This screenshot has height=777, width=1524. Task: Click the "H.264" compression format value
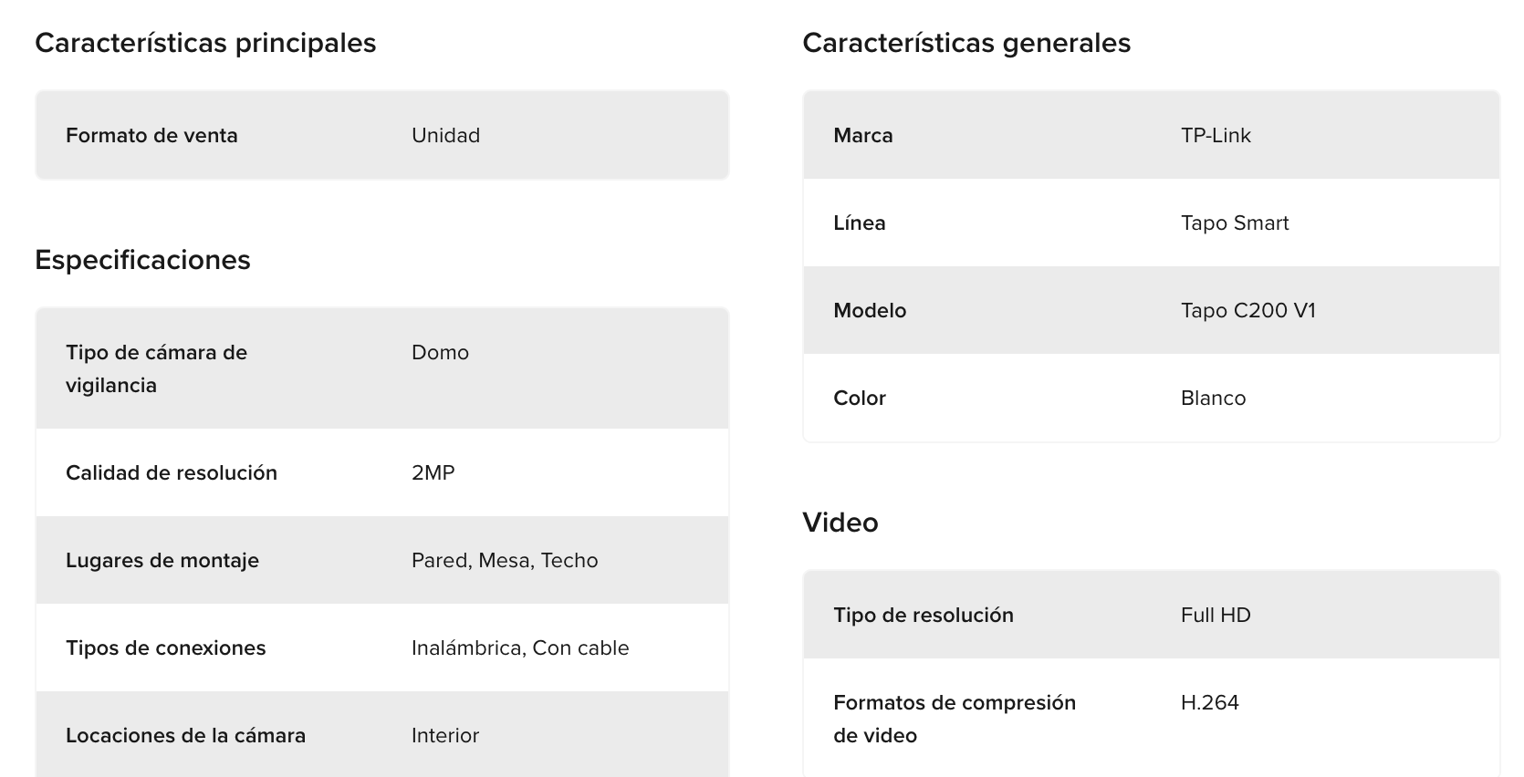(1210, 703)
